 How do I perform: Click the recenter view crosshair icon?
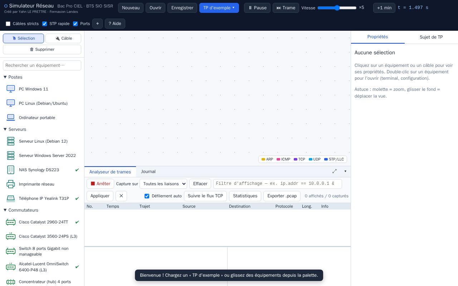pos(97,24)
